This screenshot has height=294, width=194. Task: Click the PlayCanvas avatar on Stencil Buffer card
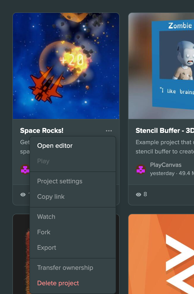141,169
